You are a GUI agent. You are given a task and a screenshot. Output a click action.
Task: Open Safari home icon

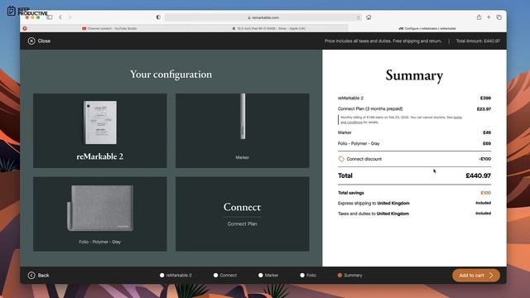coord(369,17)
